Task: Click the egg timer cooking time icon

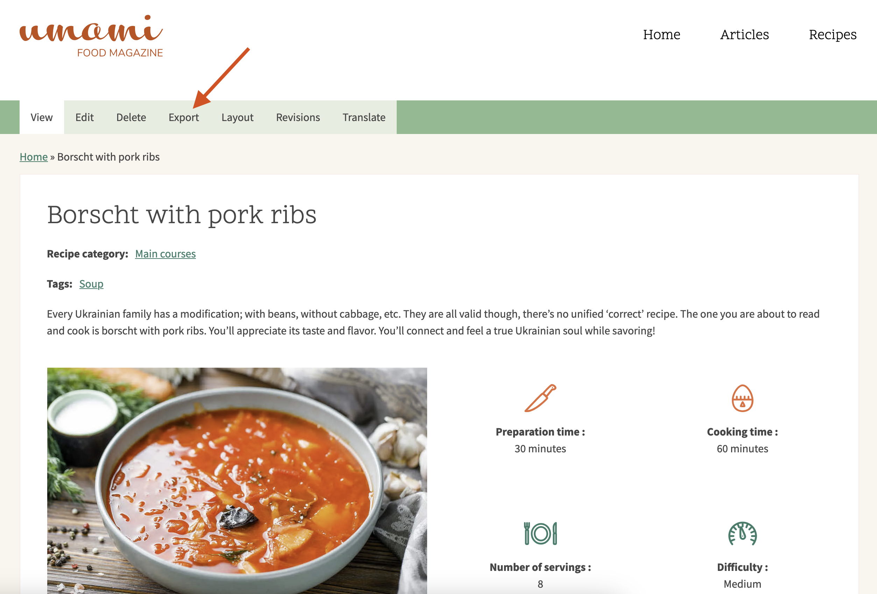Action: 742,398
